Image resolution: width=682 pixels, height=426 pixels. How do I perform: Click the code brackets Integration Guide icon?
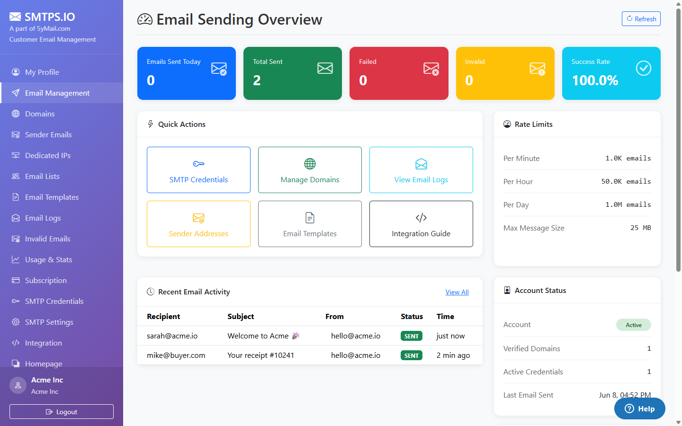(x=421, y=218)
